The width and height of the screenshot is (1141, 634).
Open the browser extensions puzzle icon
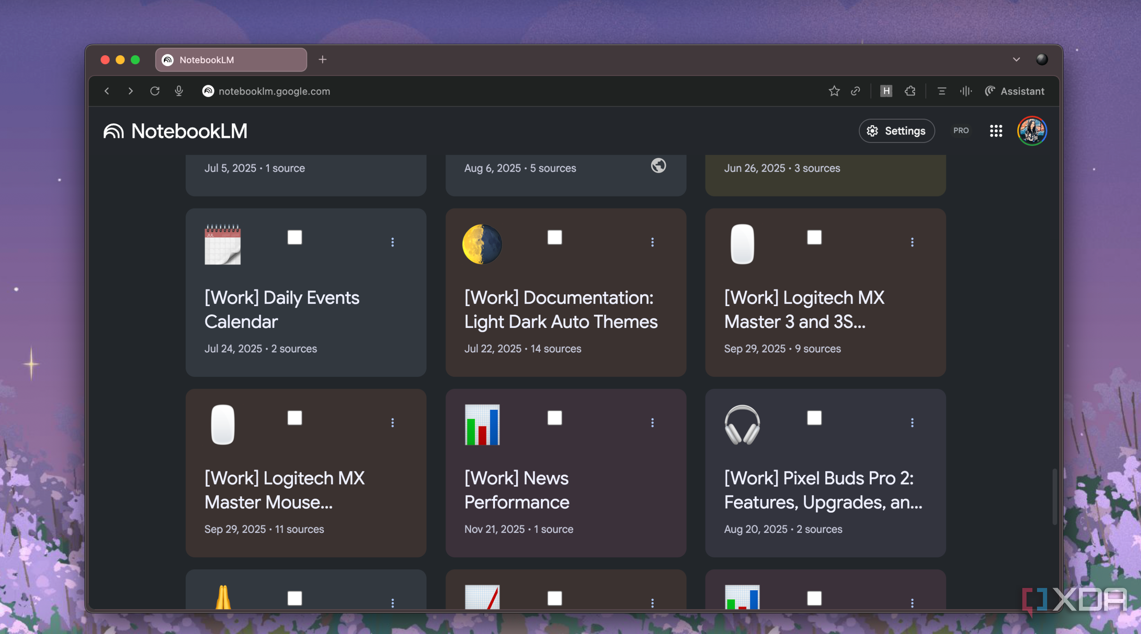(910, 91)
